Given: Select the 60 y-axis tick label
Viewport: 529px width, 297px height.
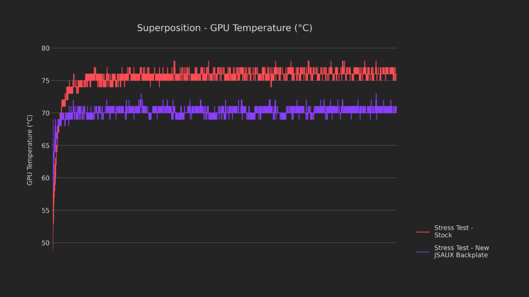Looking at the screenshot, I should tap(45, 178).
